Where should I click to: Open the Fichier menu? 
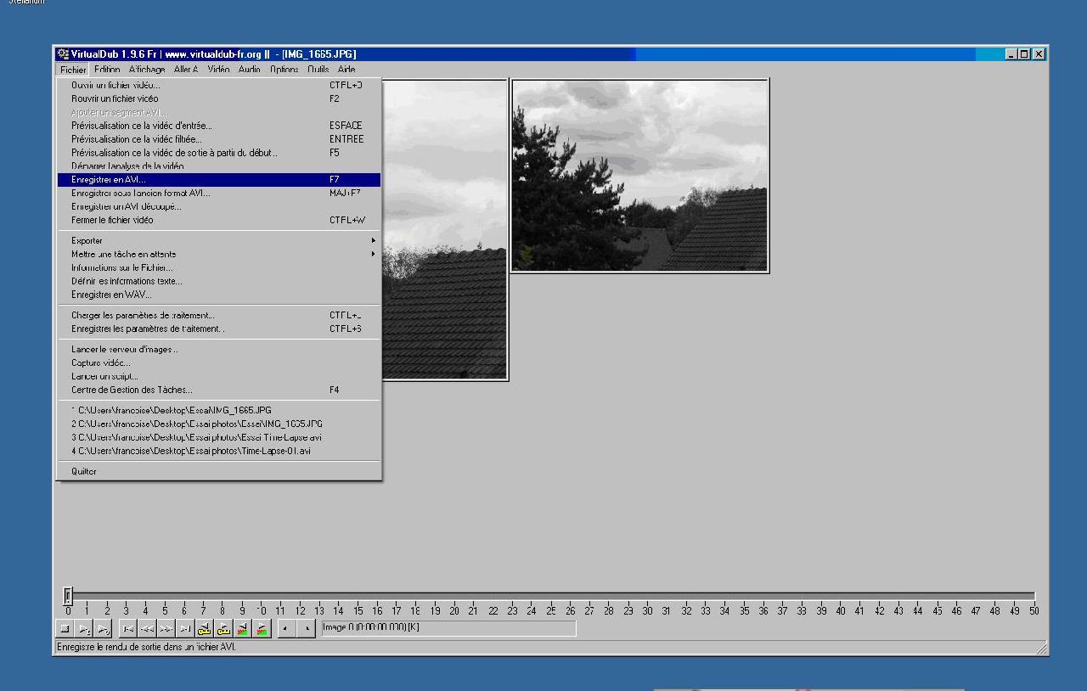point(73,70)
